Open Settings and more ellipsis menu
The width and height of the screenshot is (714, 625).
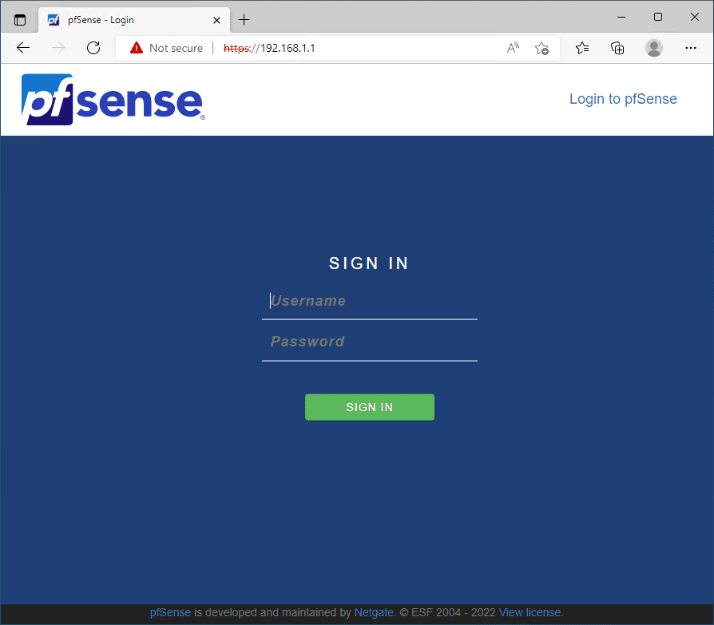click(691, 48)
